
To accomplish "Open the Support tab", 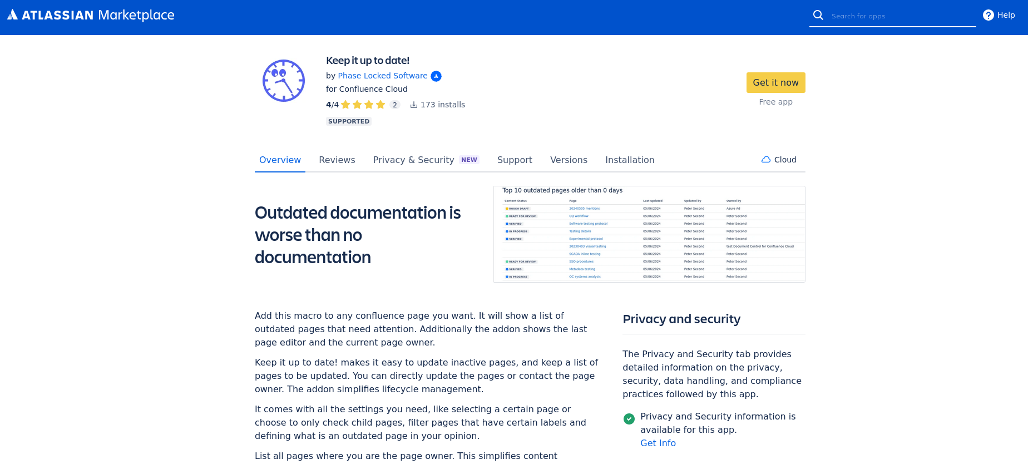I will tap(515, 160).
